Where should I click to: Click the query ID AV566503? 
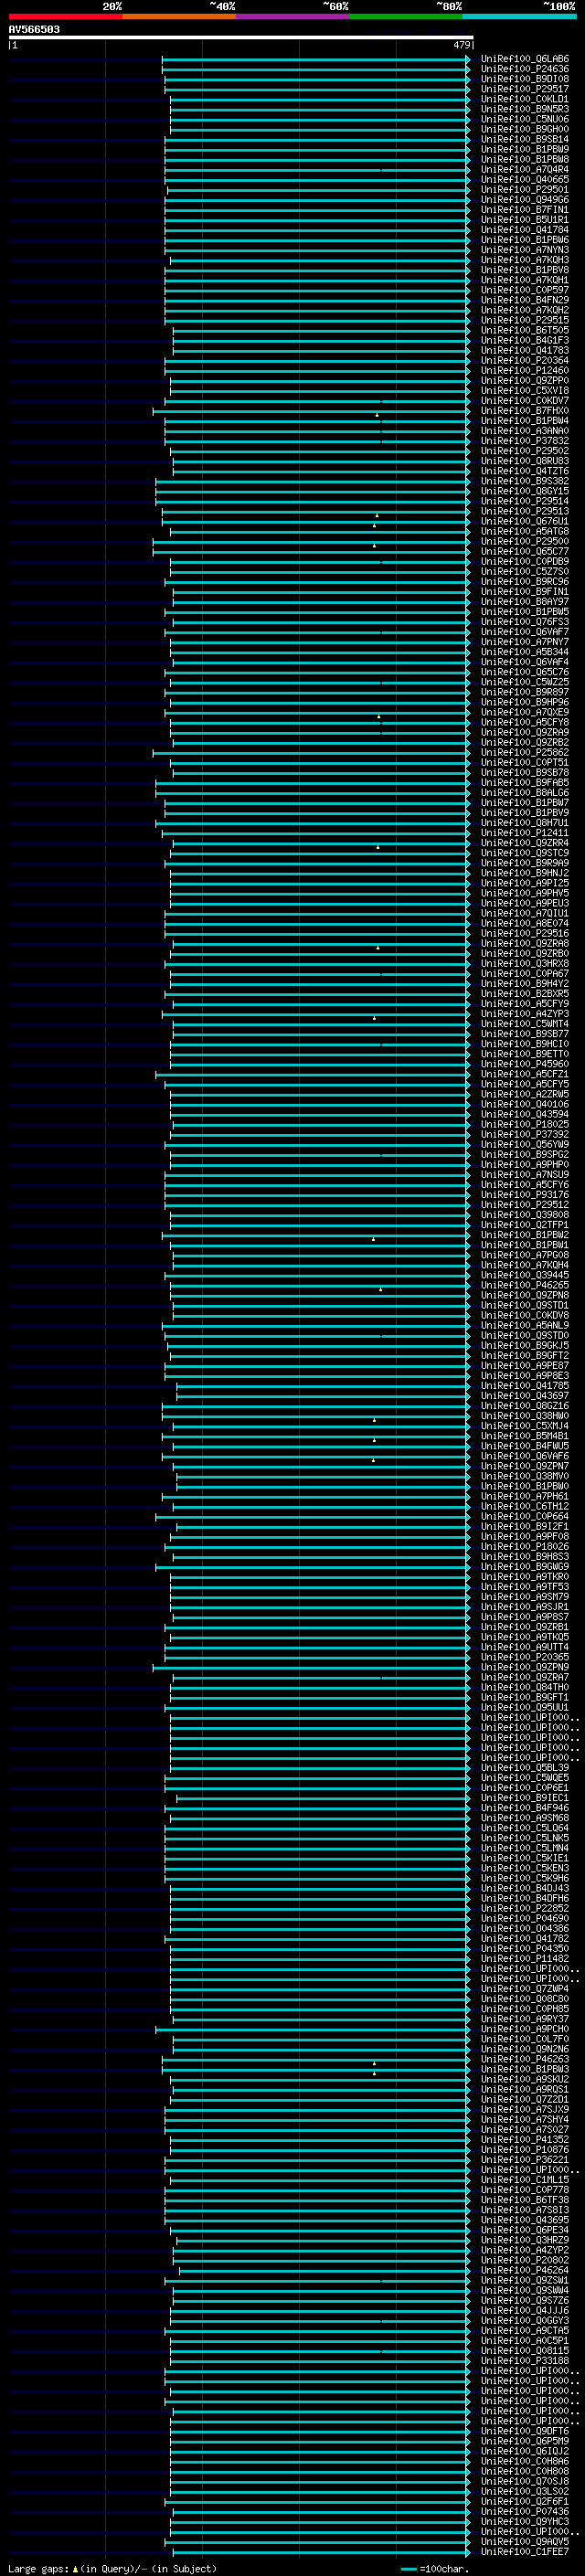click(x=34, y=30)
